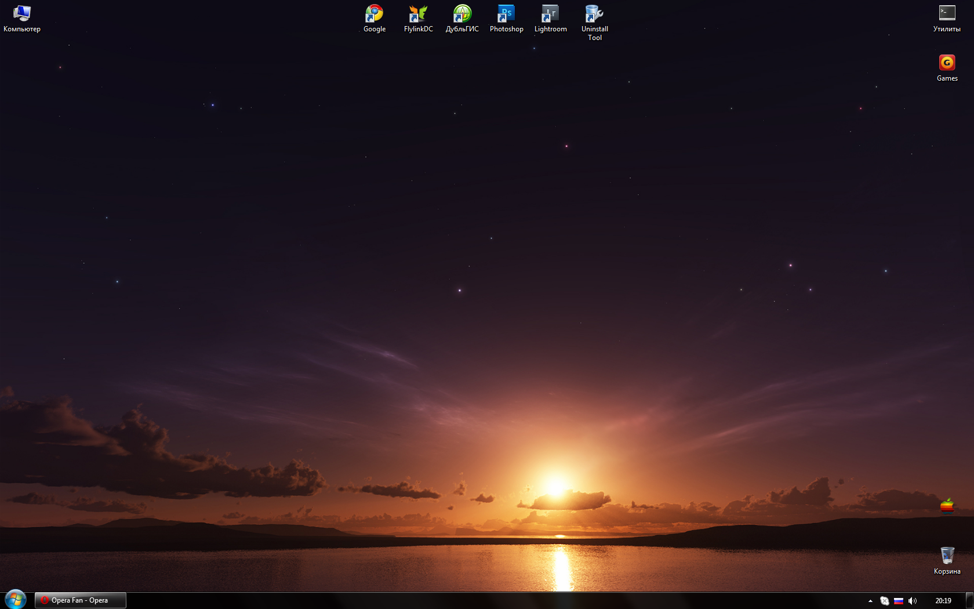The width and height of the screenshot is (974, 609).
Task: Select the Google Chrome shortcut
Action: [375, 19]
